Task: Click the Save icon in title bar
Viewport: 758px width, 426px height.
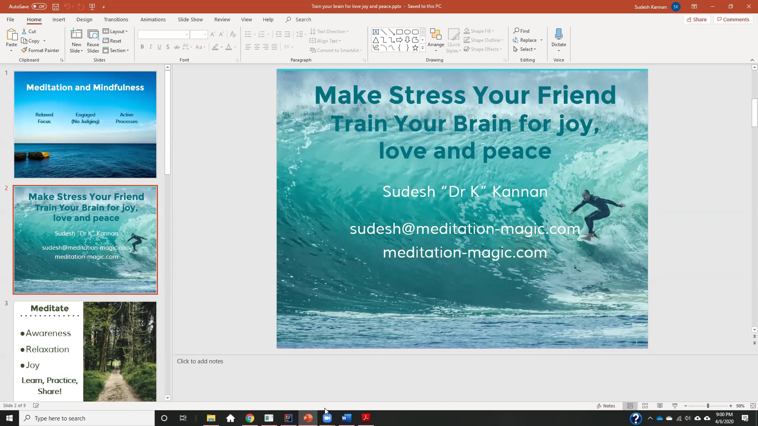Action: click(55, 7)
